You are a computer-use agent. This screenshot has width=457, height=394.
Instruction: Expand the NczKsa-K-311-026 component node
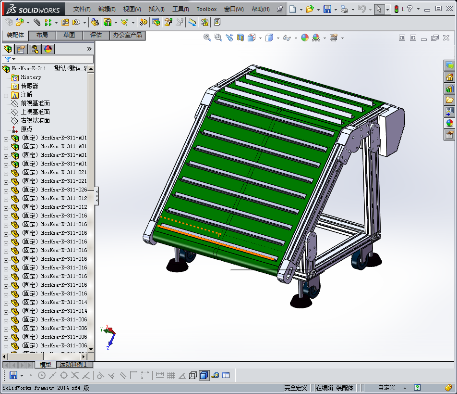[6, 191]
